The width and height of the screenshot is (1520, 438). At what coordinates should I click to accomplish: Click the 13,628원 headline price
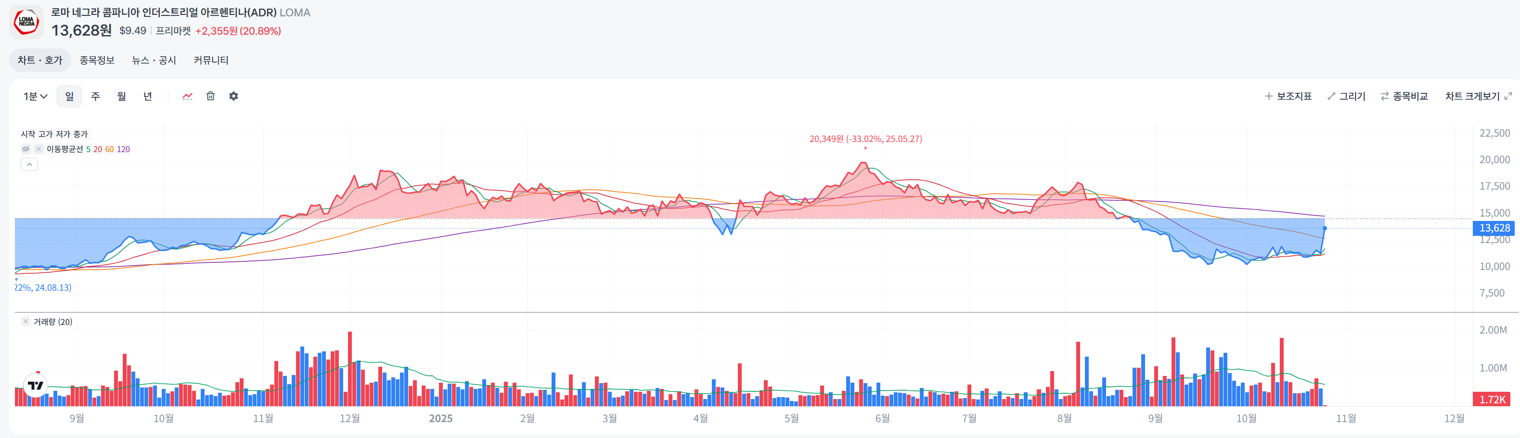81,31
